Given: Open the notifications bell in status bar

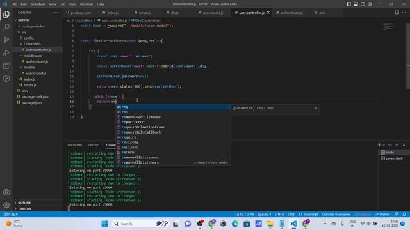Looking at the screenshot, I should coord(404,214).
